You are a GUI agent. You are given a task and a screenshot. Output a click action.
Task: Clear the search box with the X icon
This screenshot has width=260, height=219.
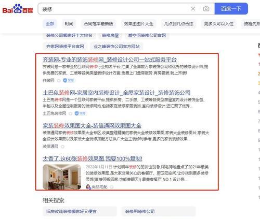tap(193, 9)
